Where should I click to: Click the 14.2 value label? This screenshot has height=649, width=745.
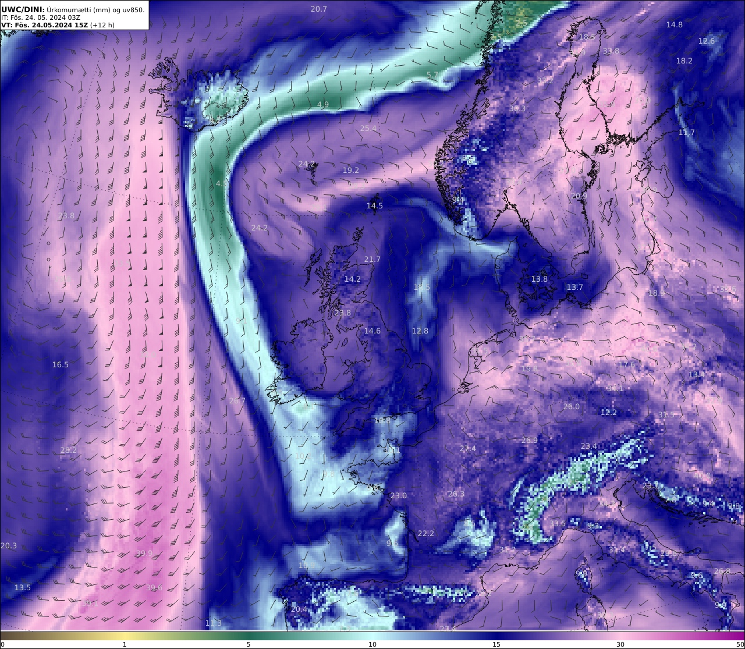(353, 279)
